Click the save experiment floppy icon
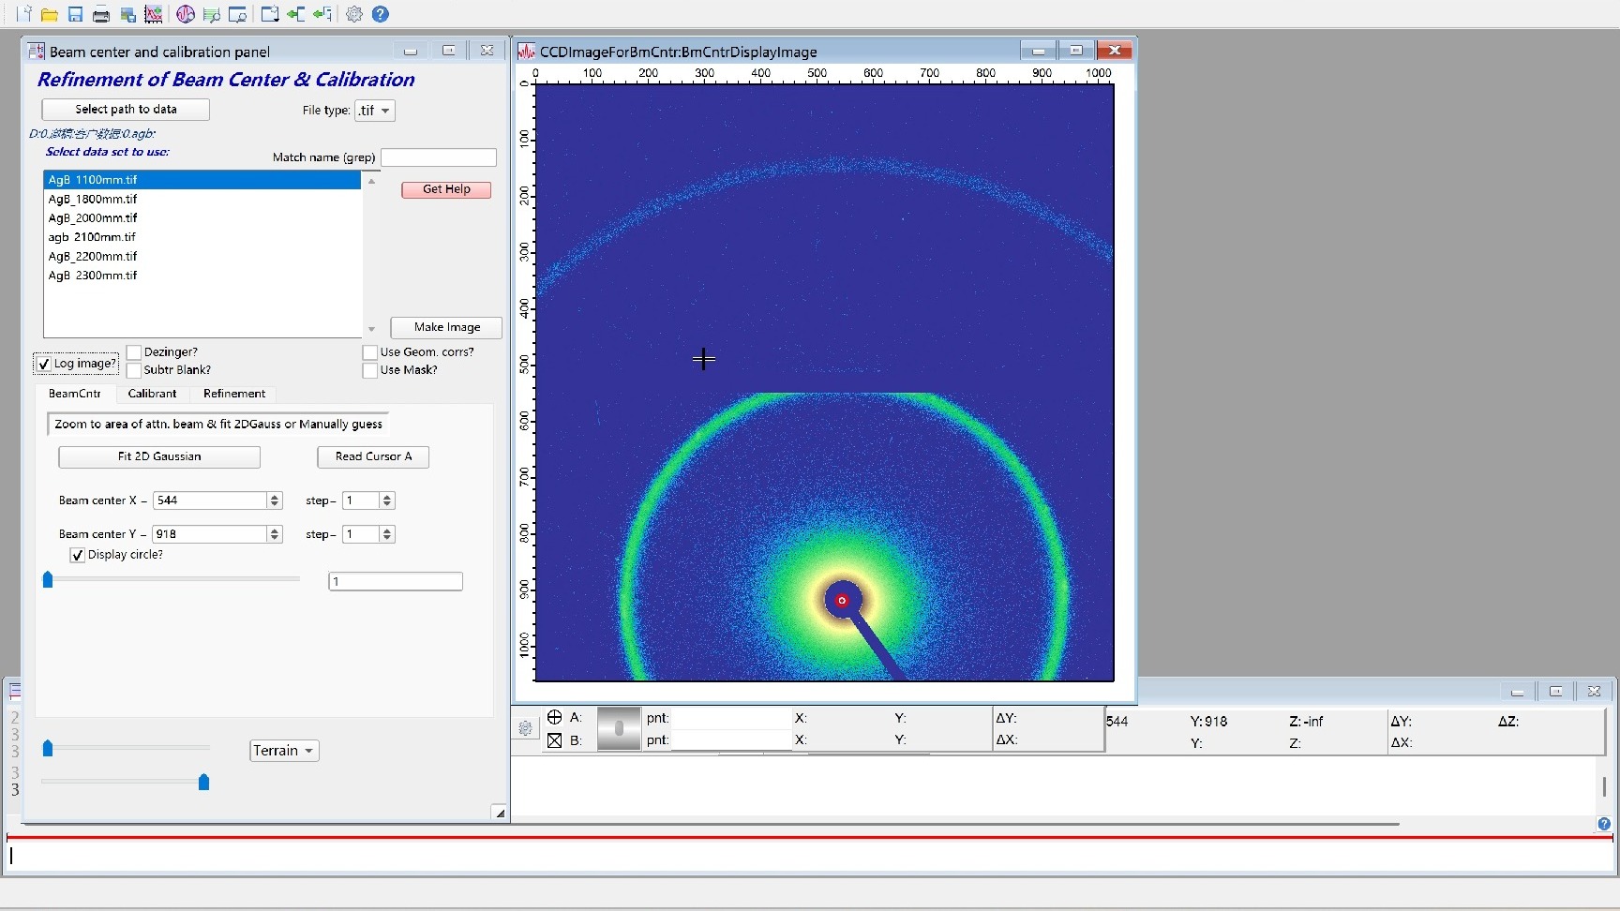The height and width of the screenshot is (911, 1620). click(76, 14)
